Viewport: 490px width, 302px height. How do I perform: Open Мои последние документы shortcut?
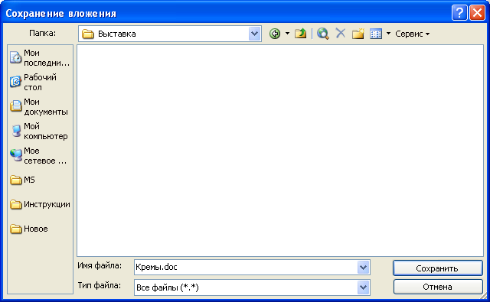click(x=40, y=57)
